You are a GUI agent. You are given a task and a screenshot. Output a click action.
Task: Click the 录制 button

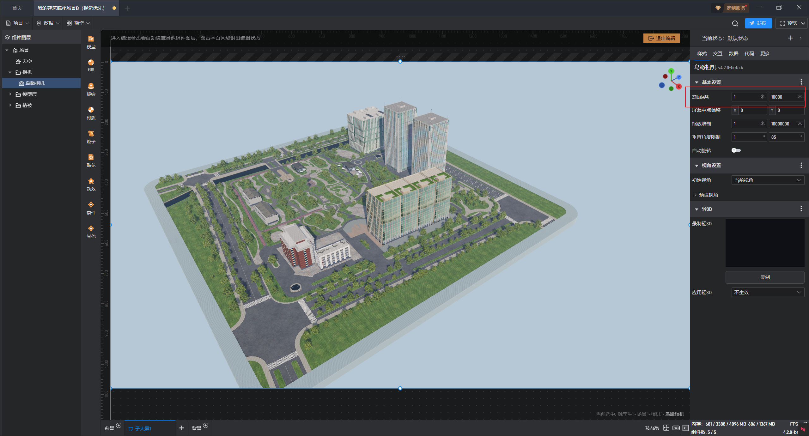(765, 277)
